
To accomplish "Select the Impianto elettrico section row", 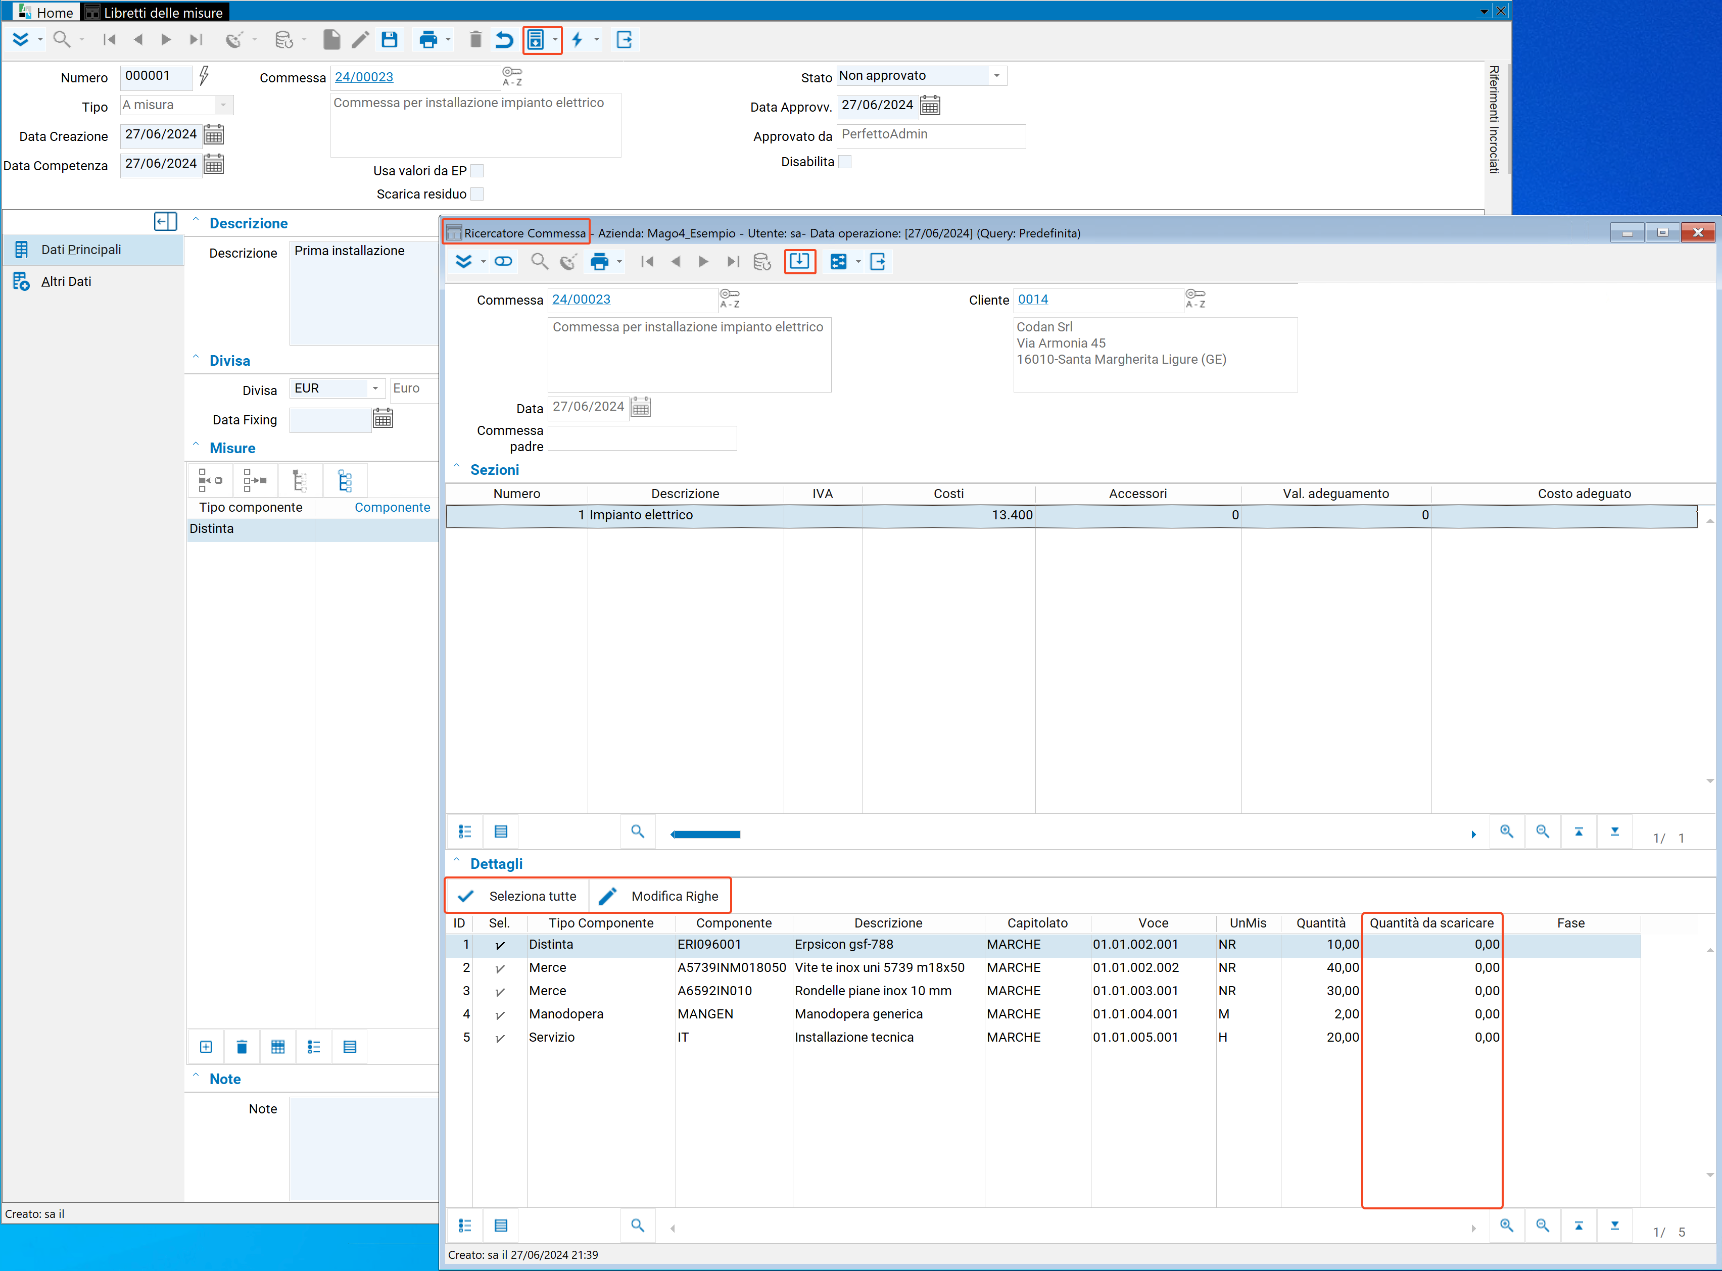I will click(1072, 516).
